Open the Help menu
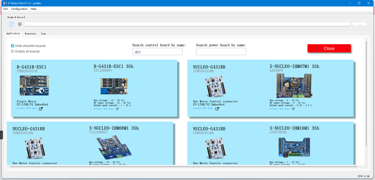Image resolution: width=375 pixels, height=180 pixels. (x=33, y=9)
